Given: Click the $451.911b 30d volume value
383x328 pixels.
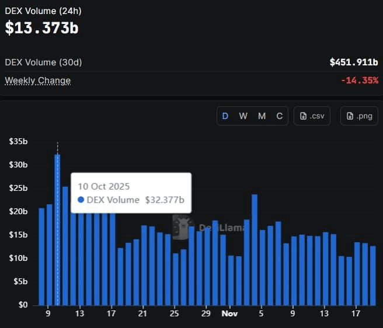Looking at the screenshot, I should pyautogui.click(x=354, y=62).
